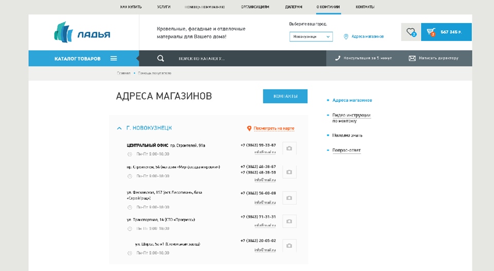
Task: Click the Главная breadcrumb link
Action: point(123,73)
